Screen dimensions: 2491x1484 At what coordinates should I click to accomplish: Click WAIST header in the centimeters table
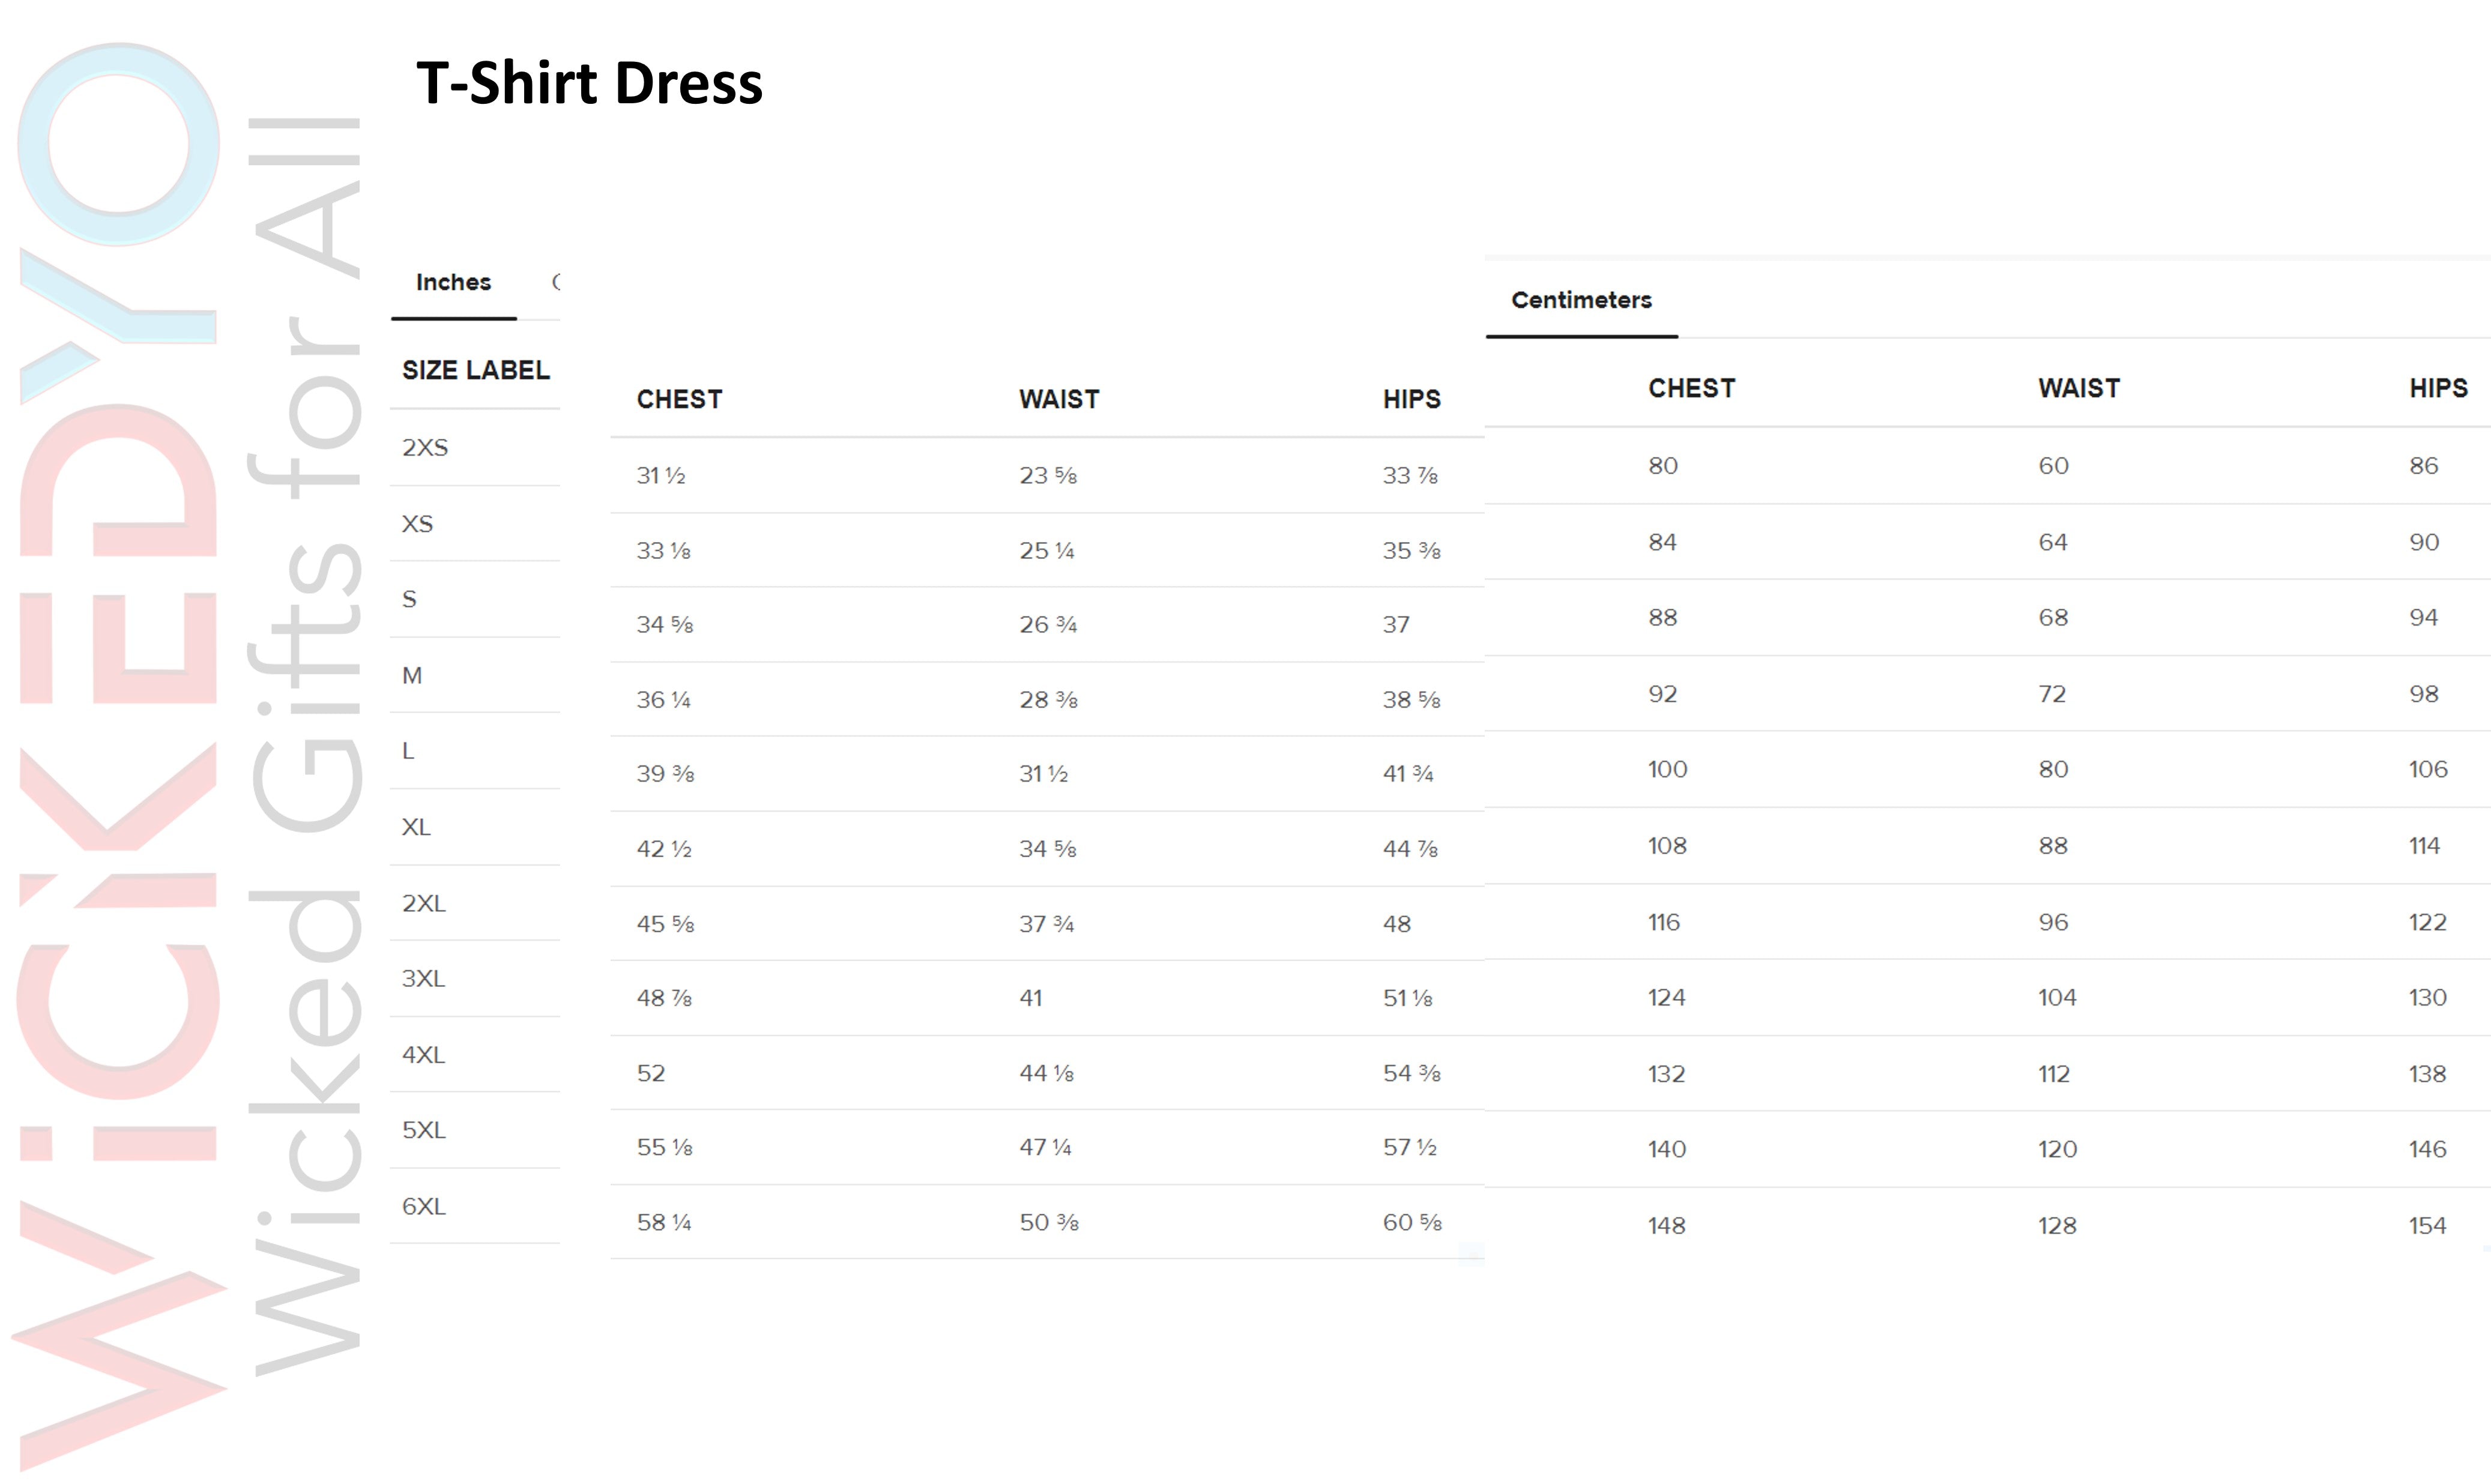pos(2078,389)
